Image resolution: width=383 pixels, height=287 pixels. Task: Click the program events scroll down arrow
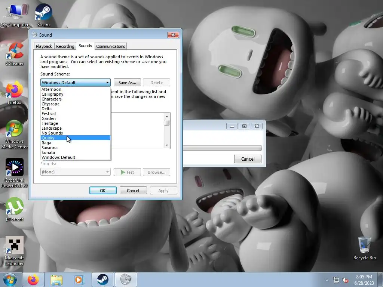(x=167, y=145)
